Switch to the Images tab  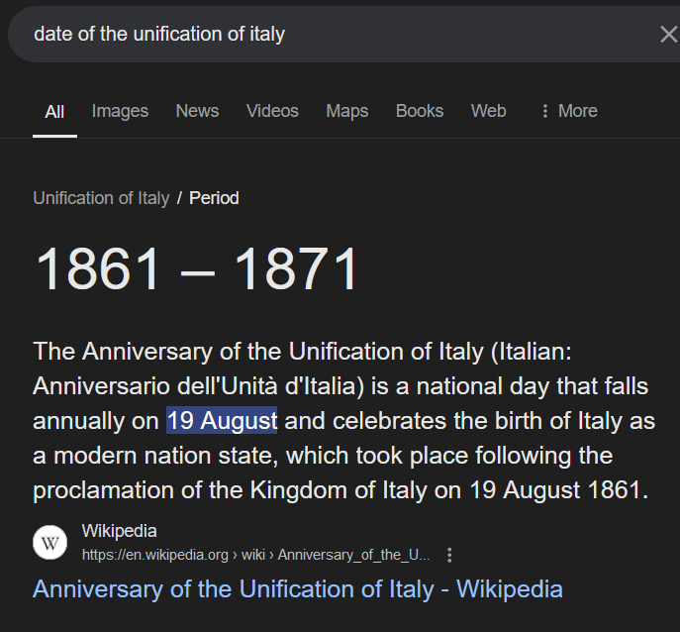120,111
